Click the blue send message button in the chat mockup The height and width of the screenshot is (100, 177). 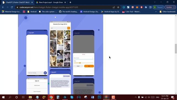45,73
